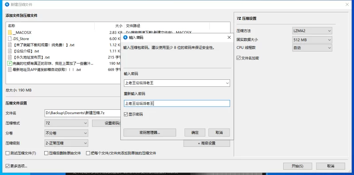This screenshot has height=175, width=354.
Task: Click 取消 at the main window bottom
Action: tap(331, 166)
